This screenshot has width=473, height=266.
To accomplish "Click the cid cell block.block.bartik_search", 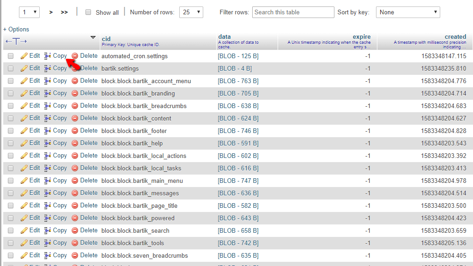I will (x=135, y=231).
